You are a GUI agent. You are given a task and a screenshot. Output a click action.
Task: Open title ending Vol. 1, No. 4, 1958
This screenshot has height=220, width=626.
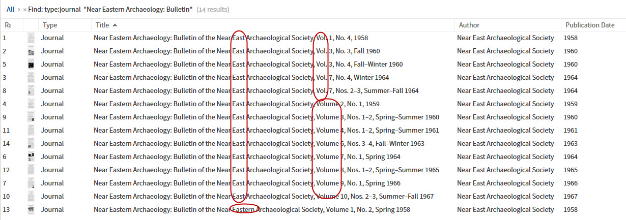pyautogui.click(x=231, y=38)
